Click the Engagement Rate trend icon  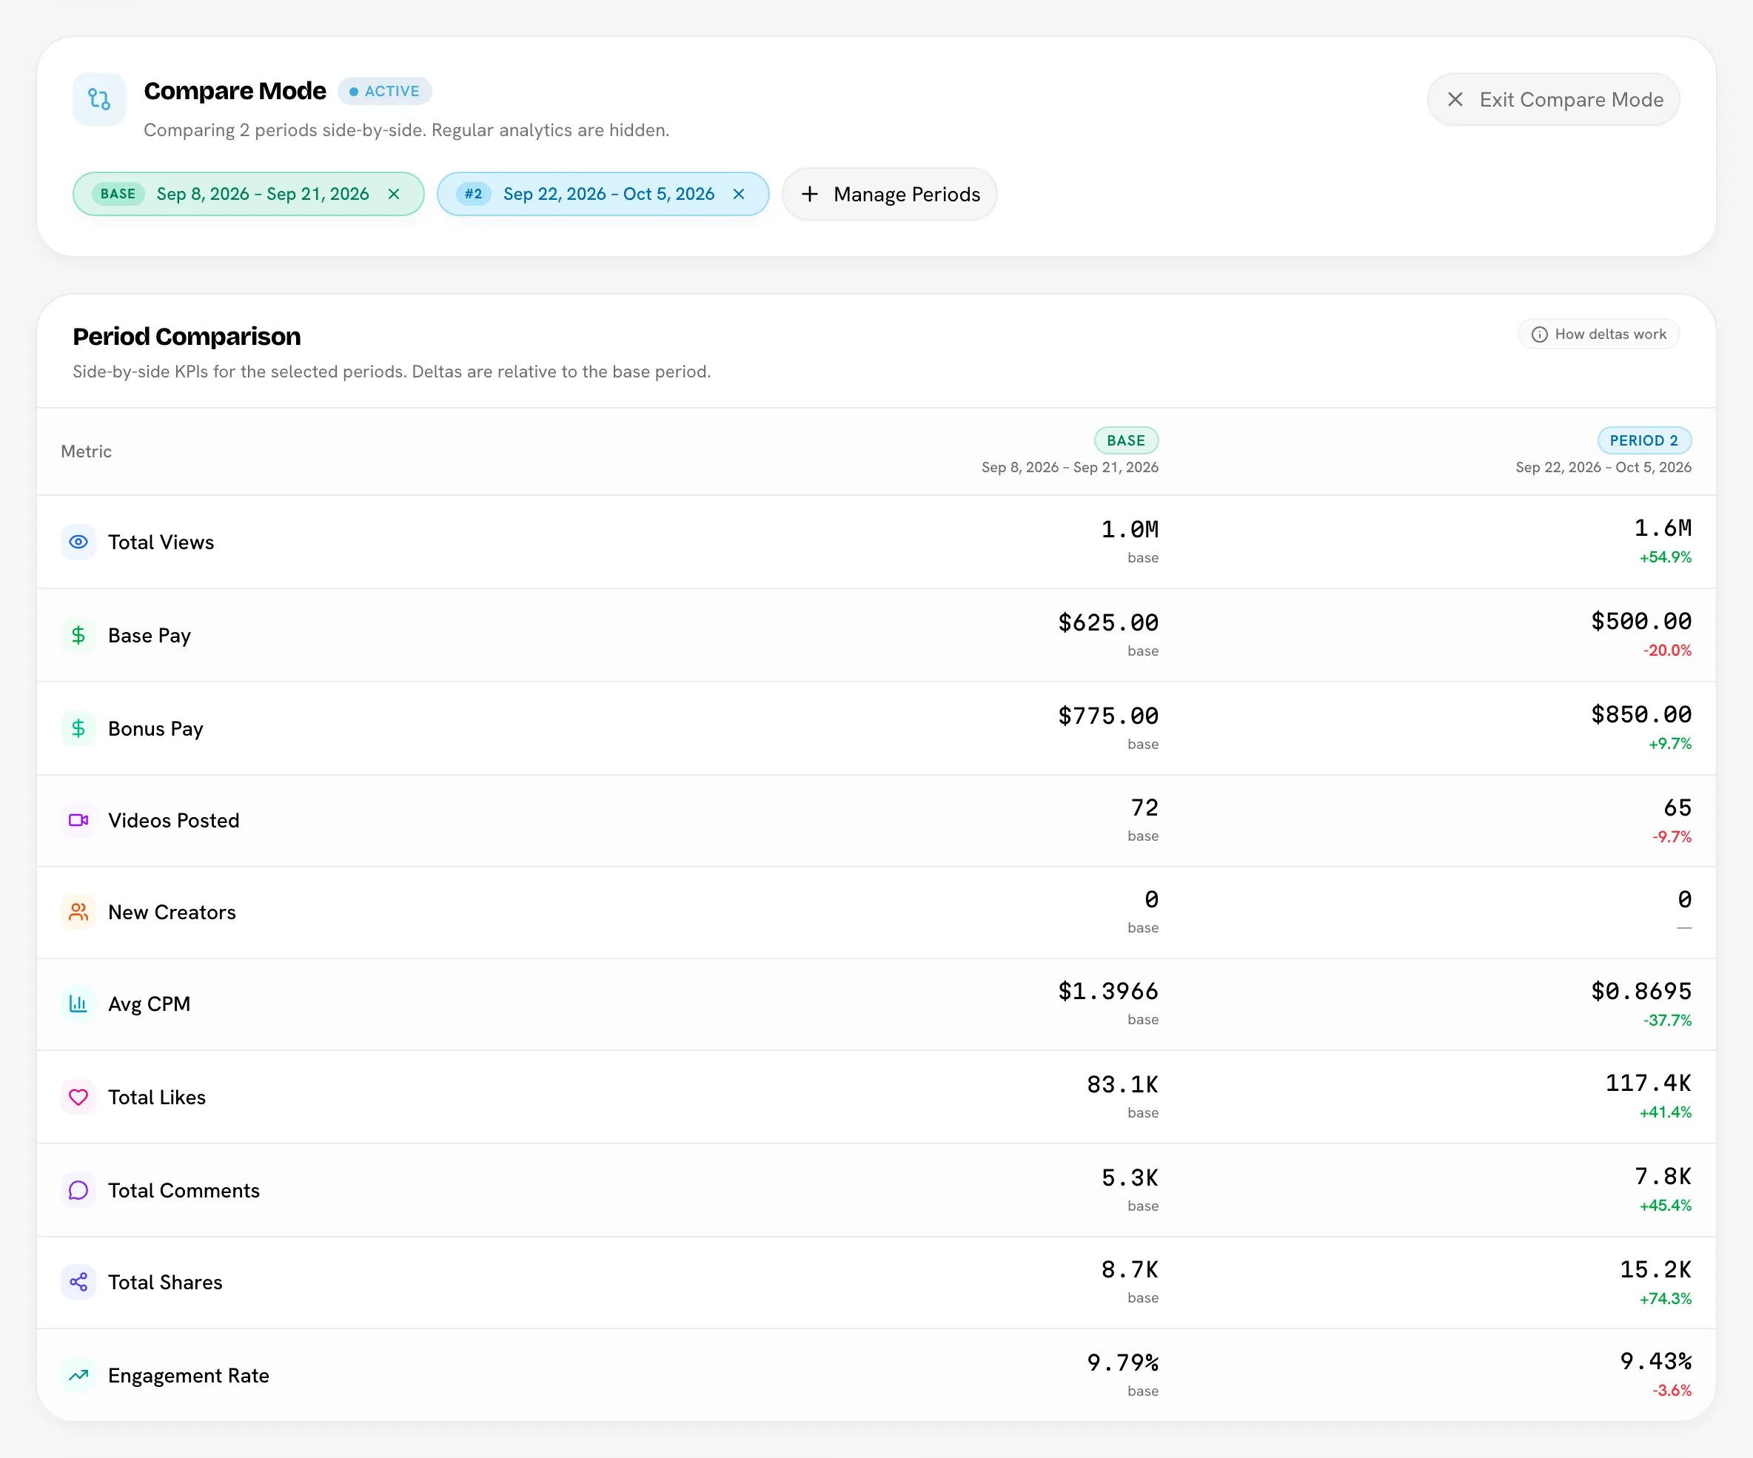pyautogui.click(x=78, y=1375)
